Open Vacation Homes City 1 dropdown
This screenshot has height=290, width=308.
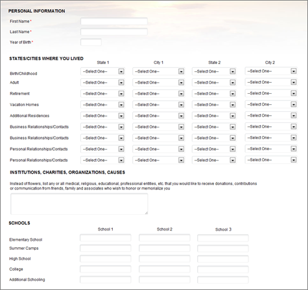pos(159,105)
